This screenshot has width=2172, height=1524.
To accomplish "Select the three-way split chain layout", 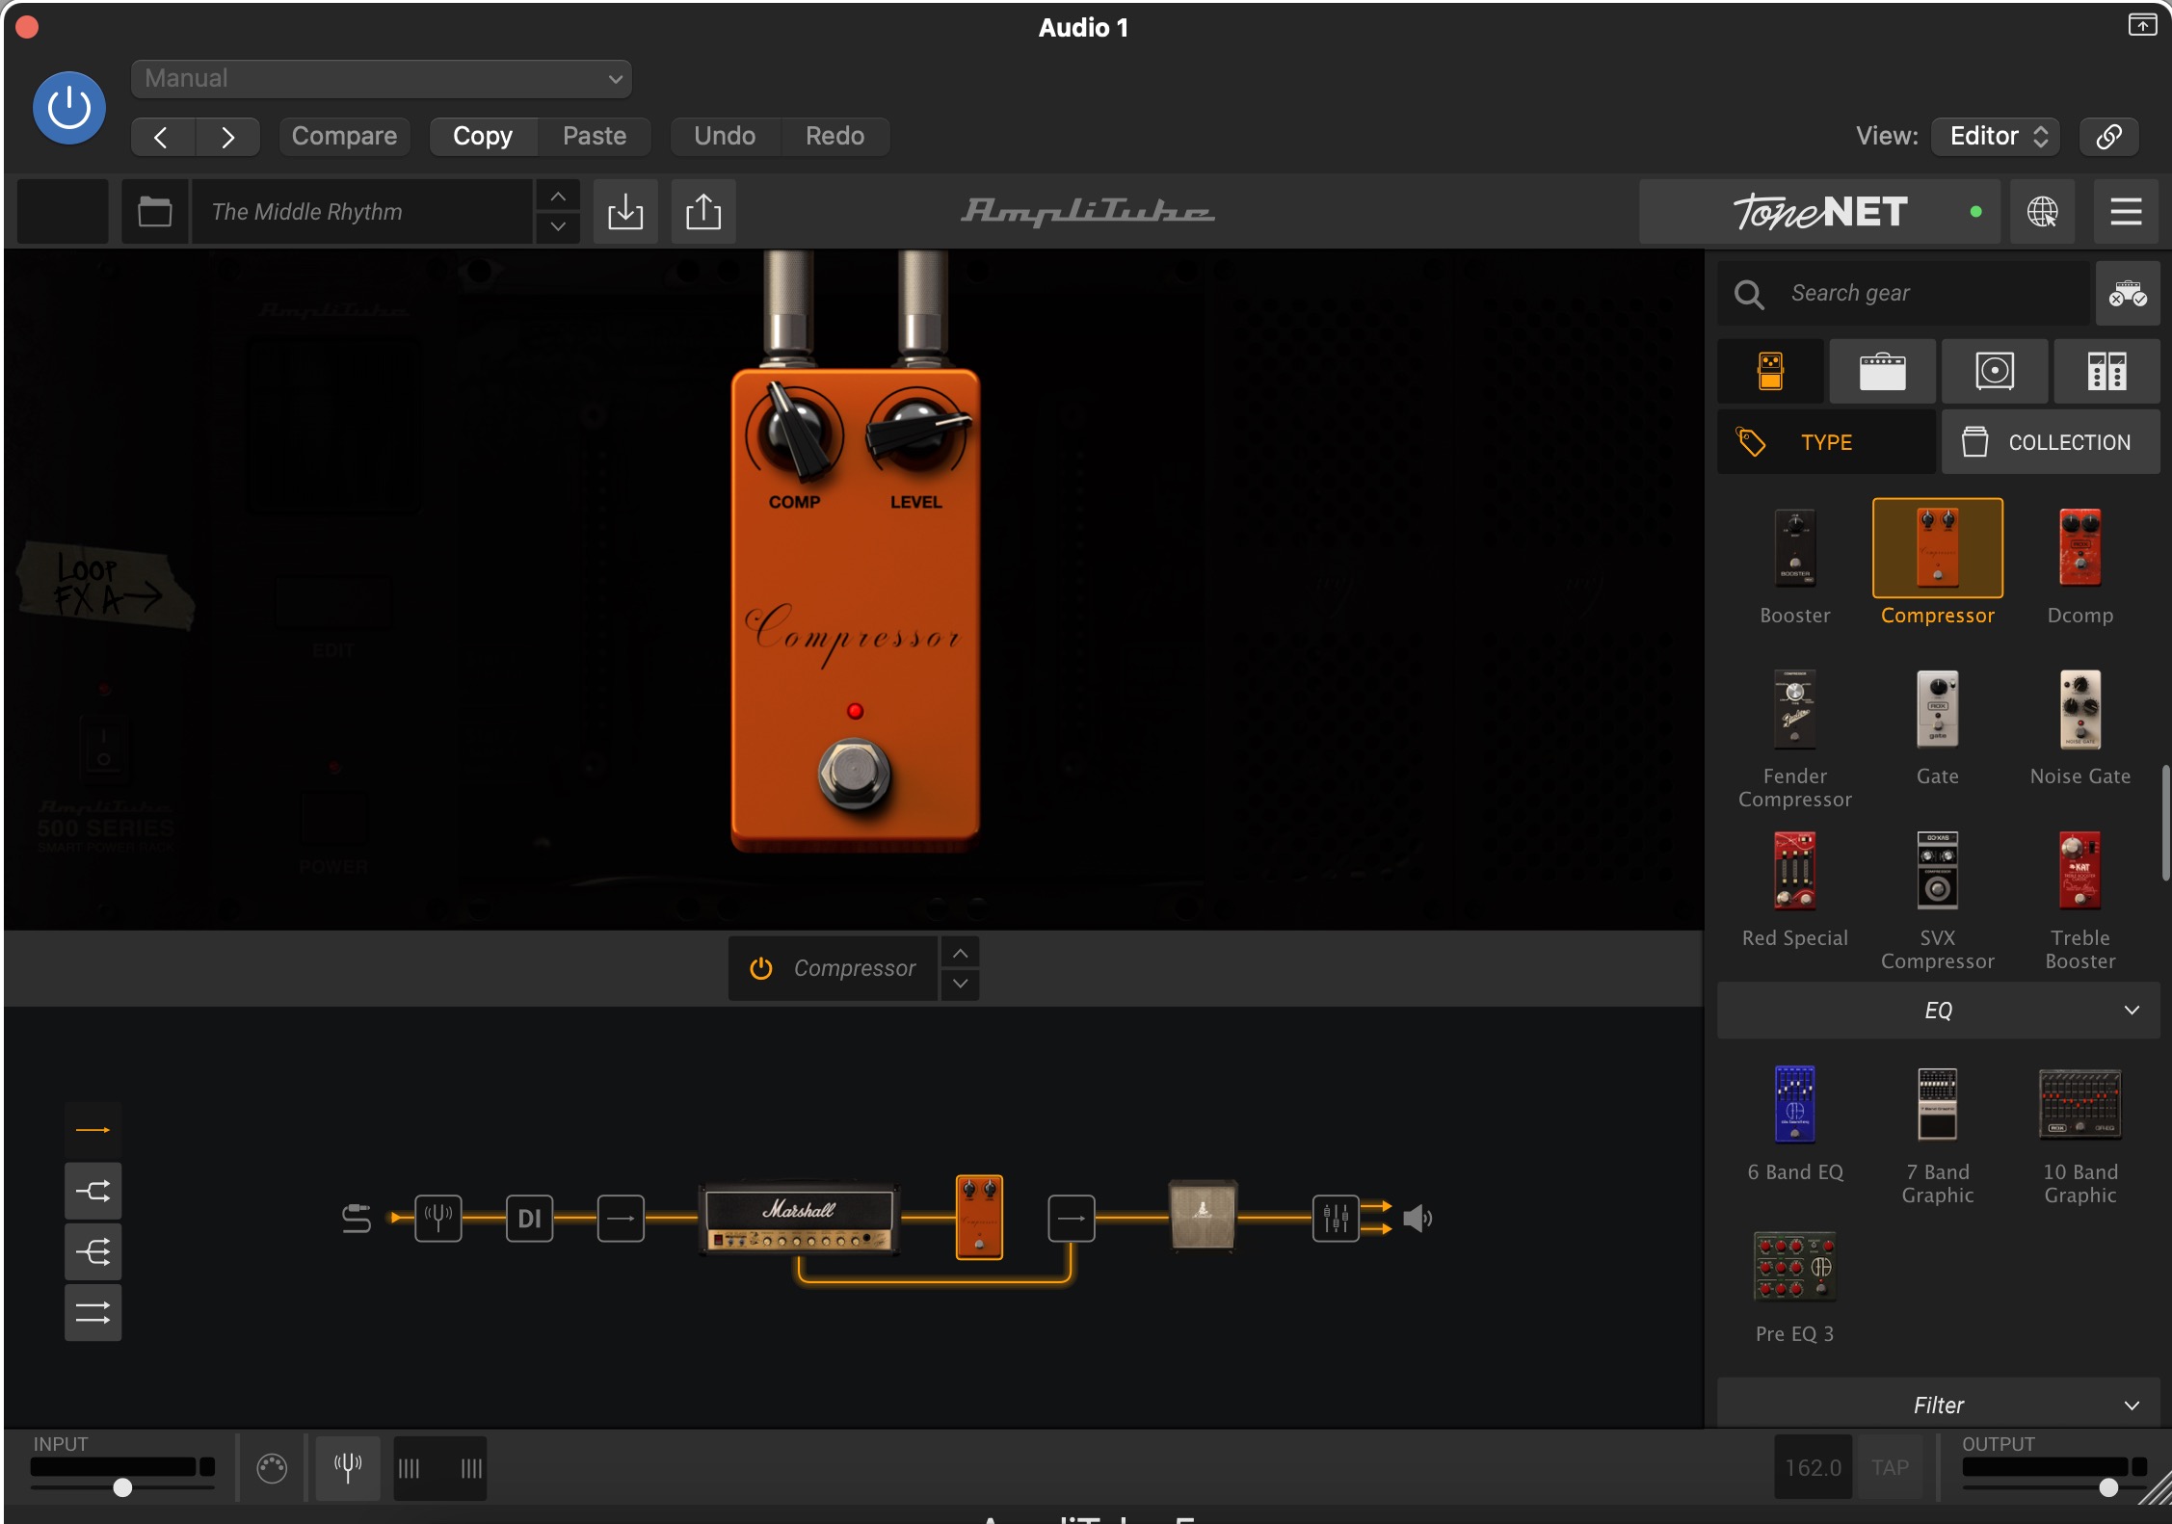I will coord(93,1251).
